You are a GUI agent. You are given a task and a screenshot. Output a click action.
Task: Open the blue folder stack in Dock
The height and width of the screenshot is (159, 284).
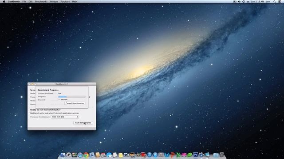click(216, 155)
